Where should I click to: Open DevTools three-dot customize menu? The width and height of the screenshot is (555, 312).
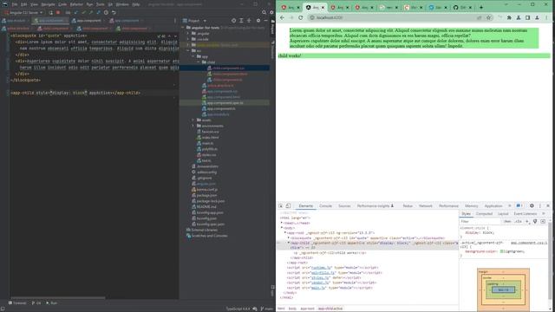[540, 206]
